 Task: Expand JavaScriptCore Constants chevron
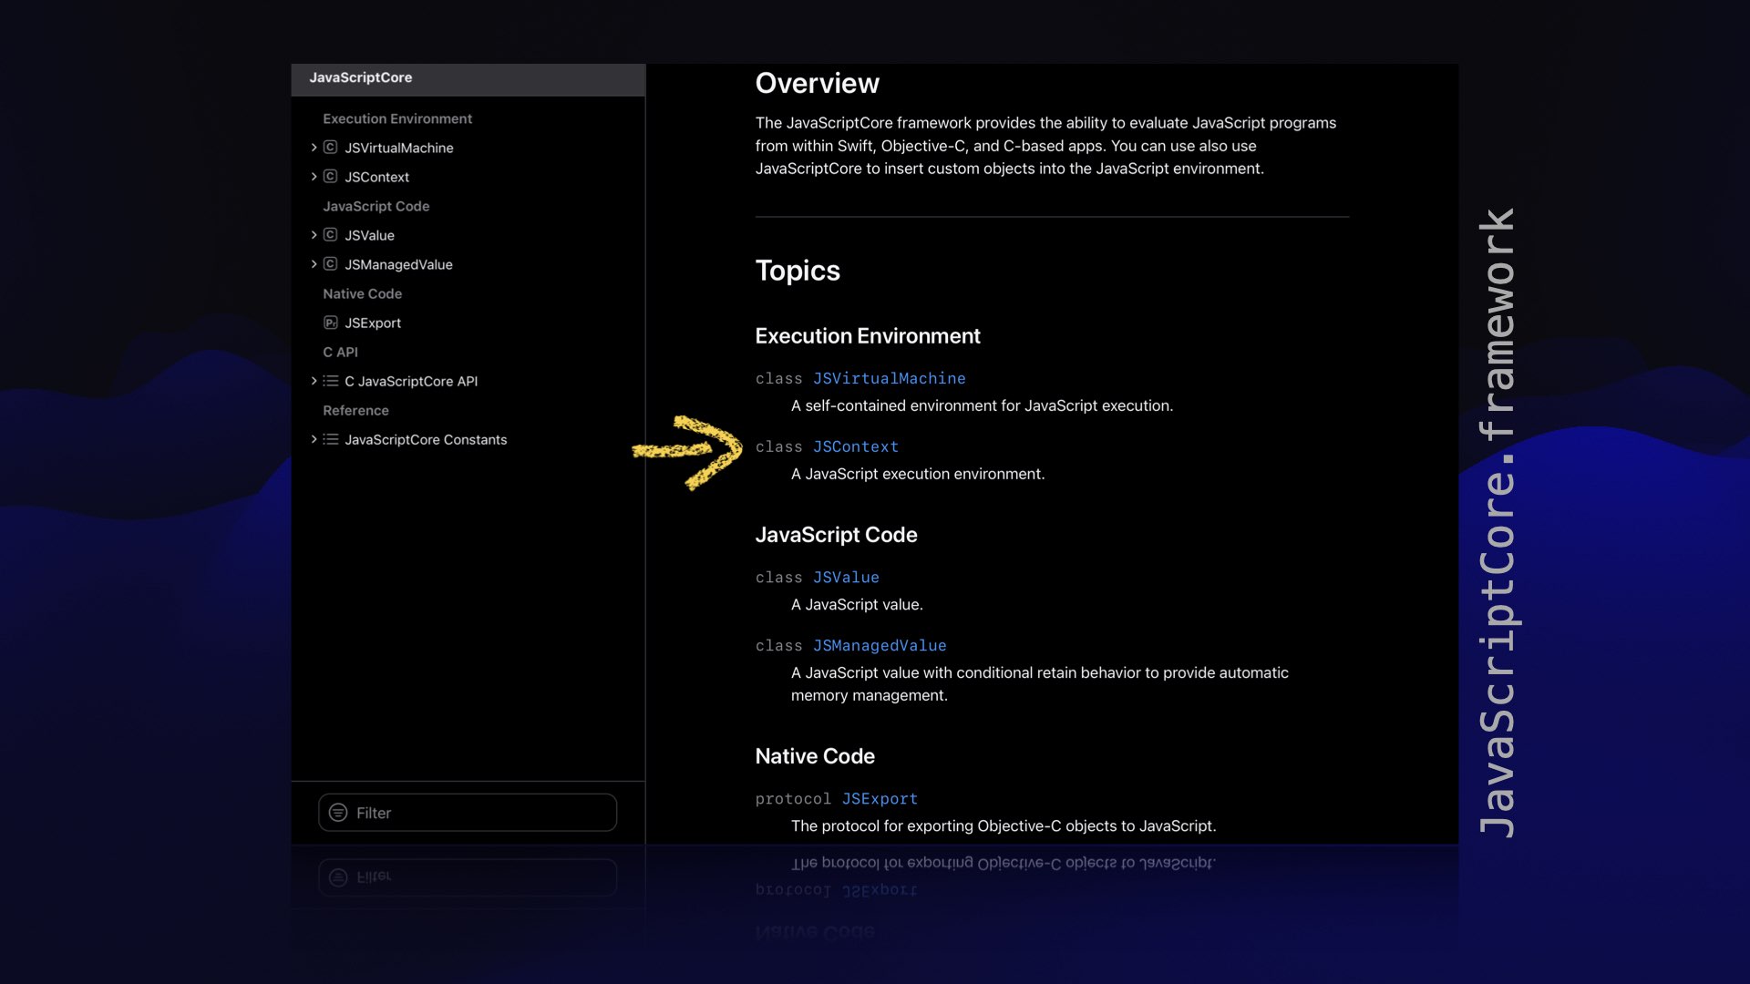(x=314, y=439)
